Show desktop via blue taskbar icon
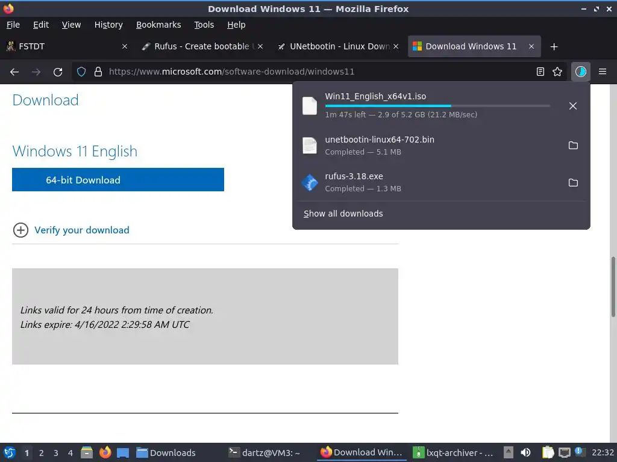The height and width of the screenshot is (462, 617). (x=123, y=453)
